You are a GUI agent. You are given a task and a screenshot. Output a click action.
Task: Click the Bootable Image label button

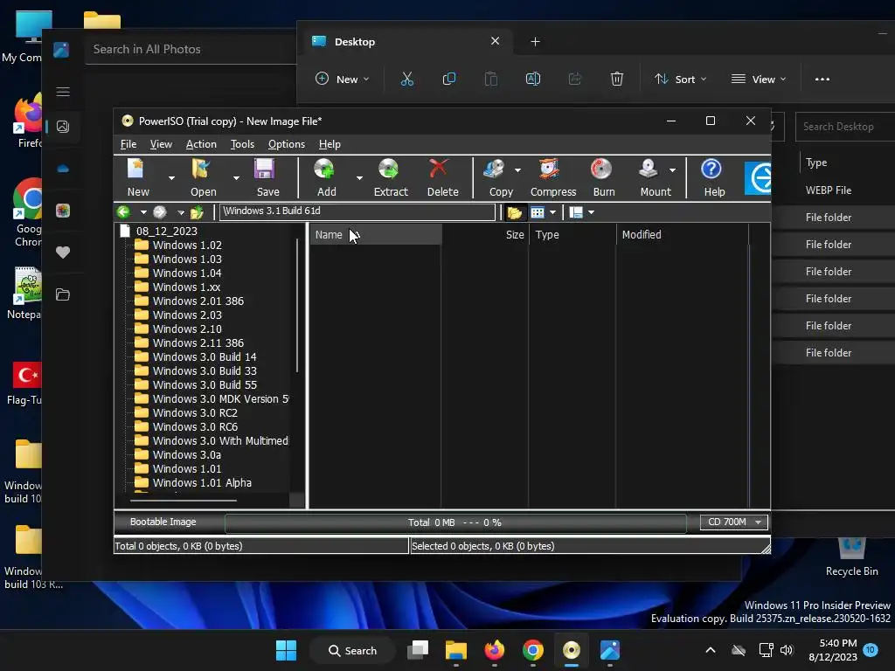(x=163, y=522)
